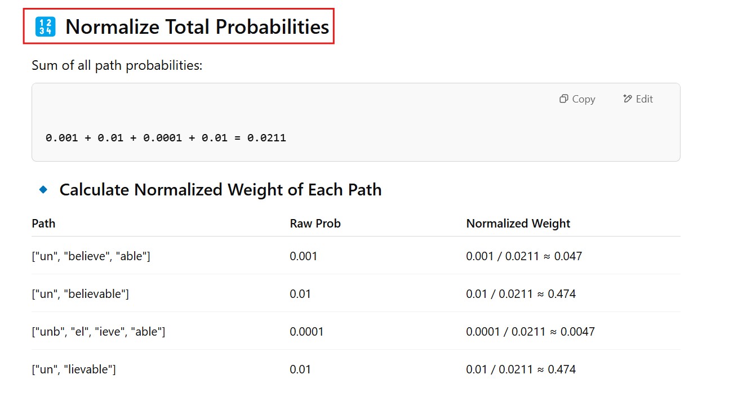Image resolution: width=729 pixels, height=419 pixels.
Task: Click the Normalize Total Probabilities heading
Action: pos(197,26)
